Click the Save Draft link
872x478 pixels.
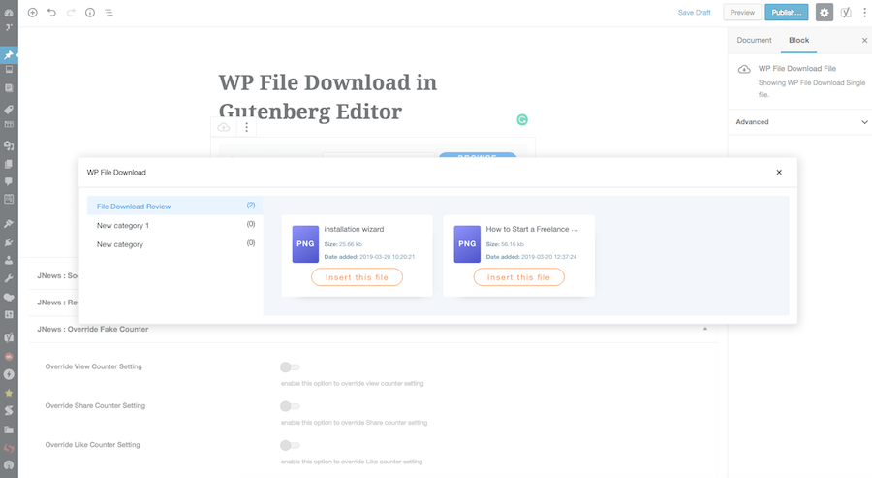tap(694, 13)
